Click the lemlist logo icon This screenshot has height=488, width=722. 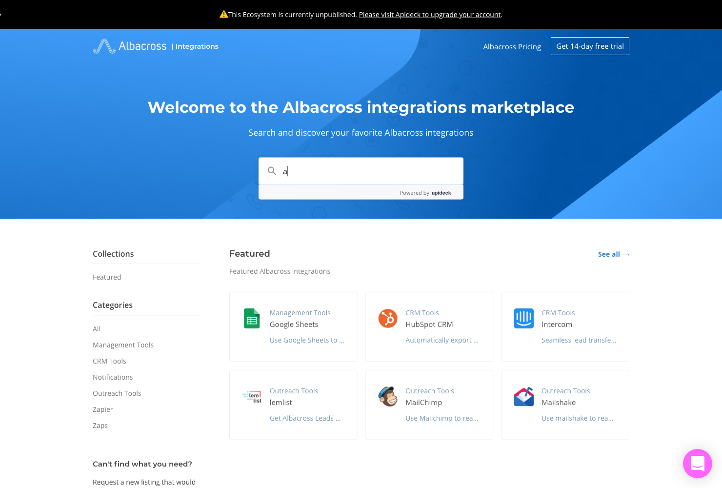252,397
